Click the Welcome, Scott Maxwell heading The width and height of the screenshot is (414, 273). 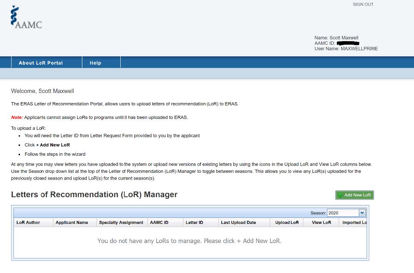(x=42, y=91)
